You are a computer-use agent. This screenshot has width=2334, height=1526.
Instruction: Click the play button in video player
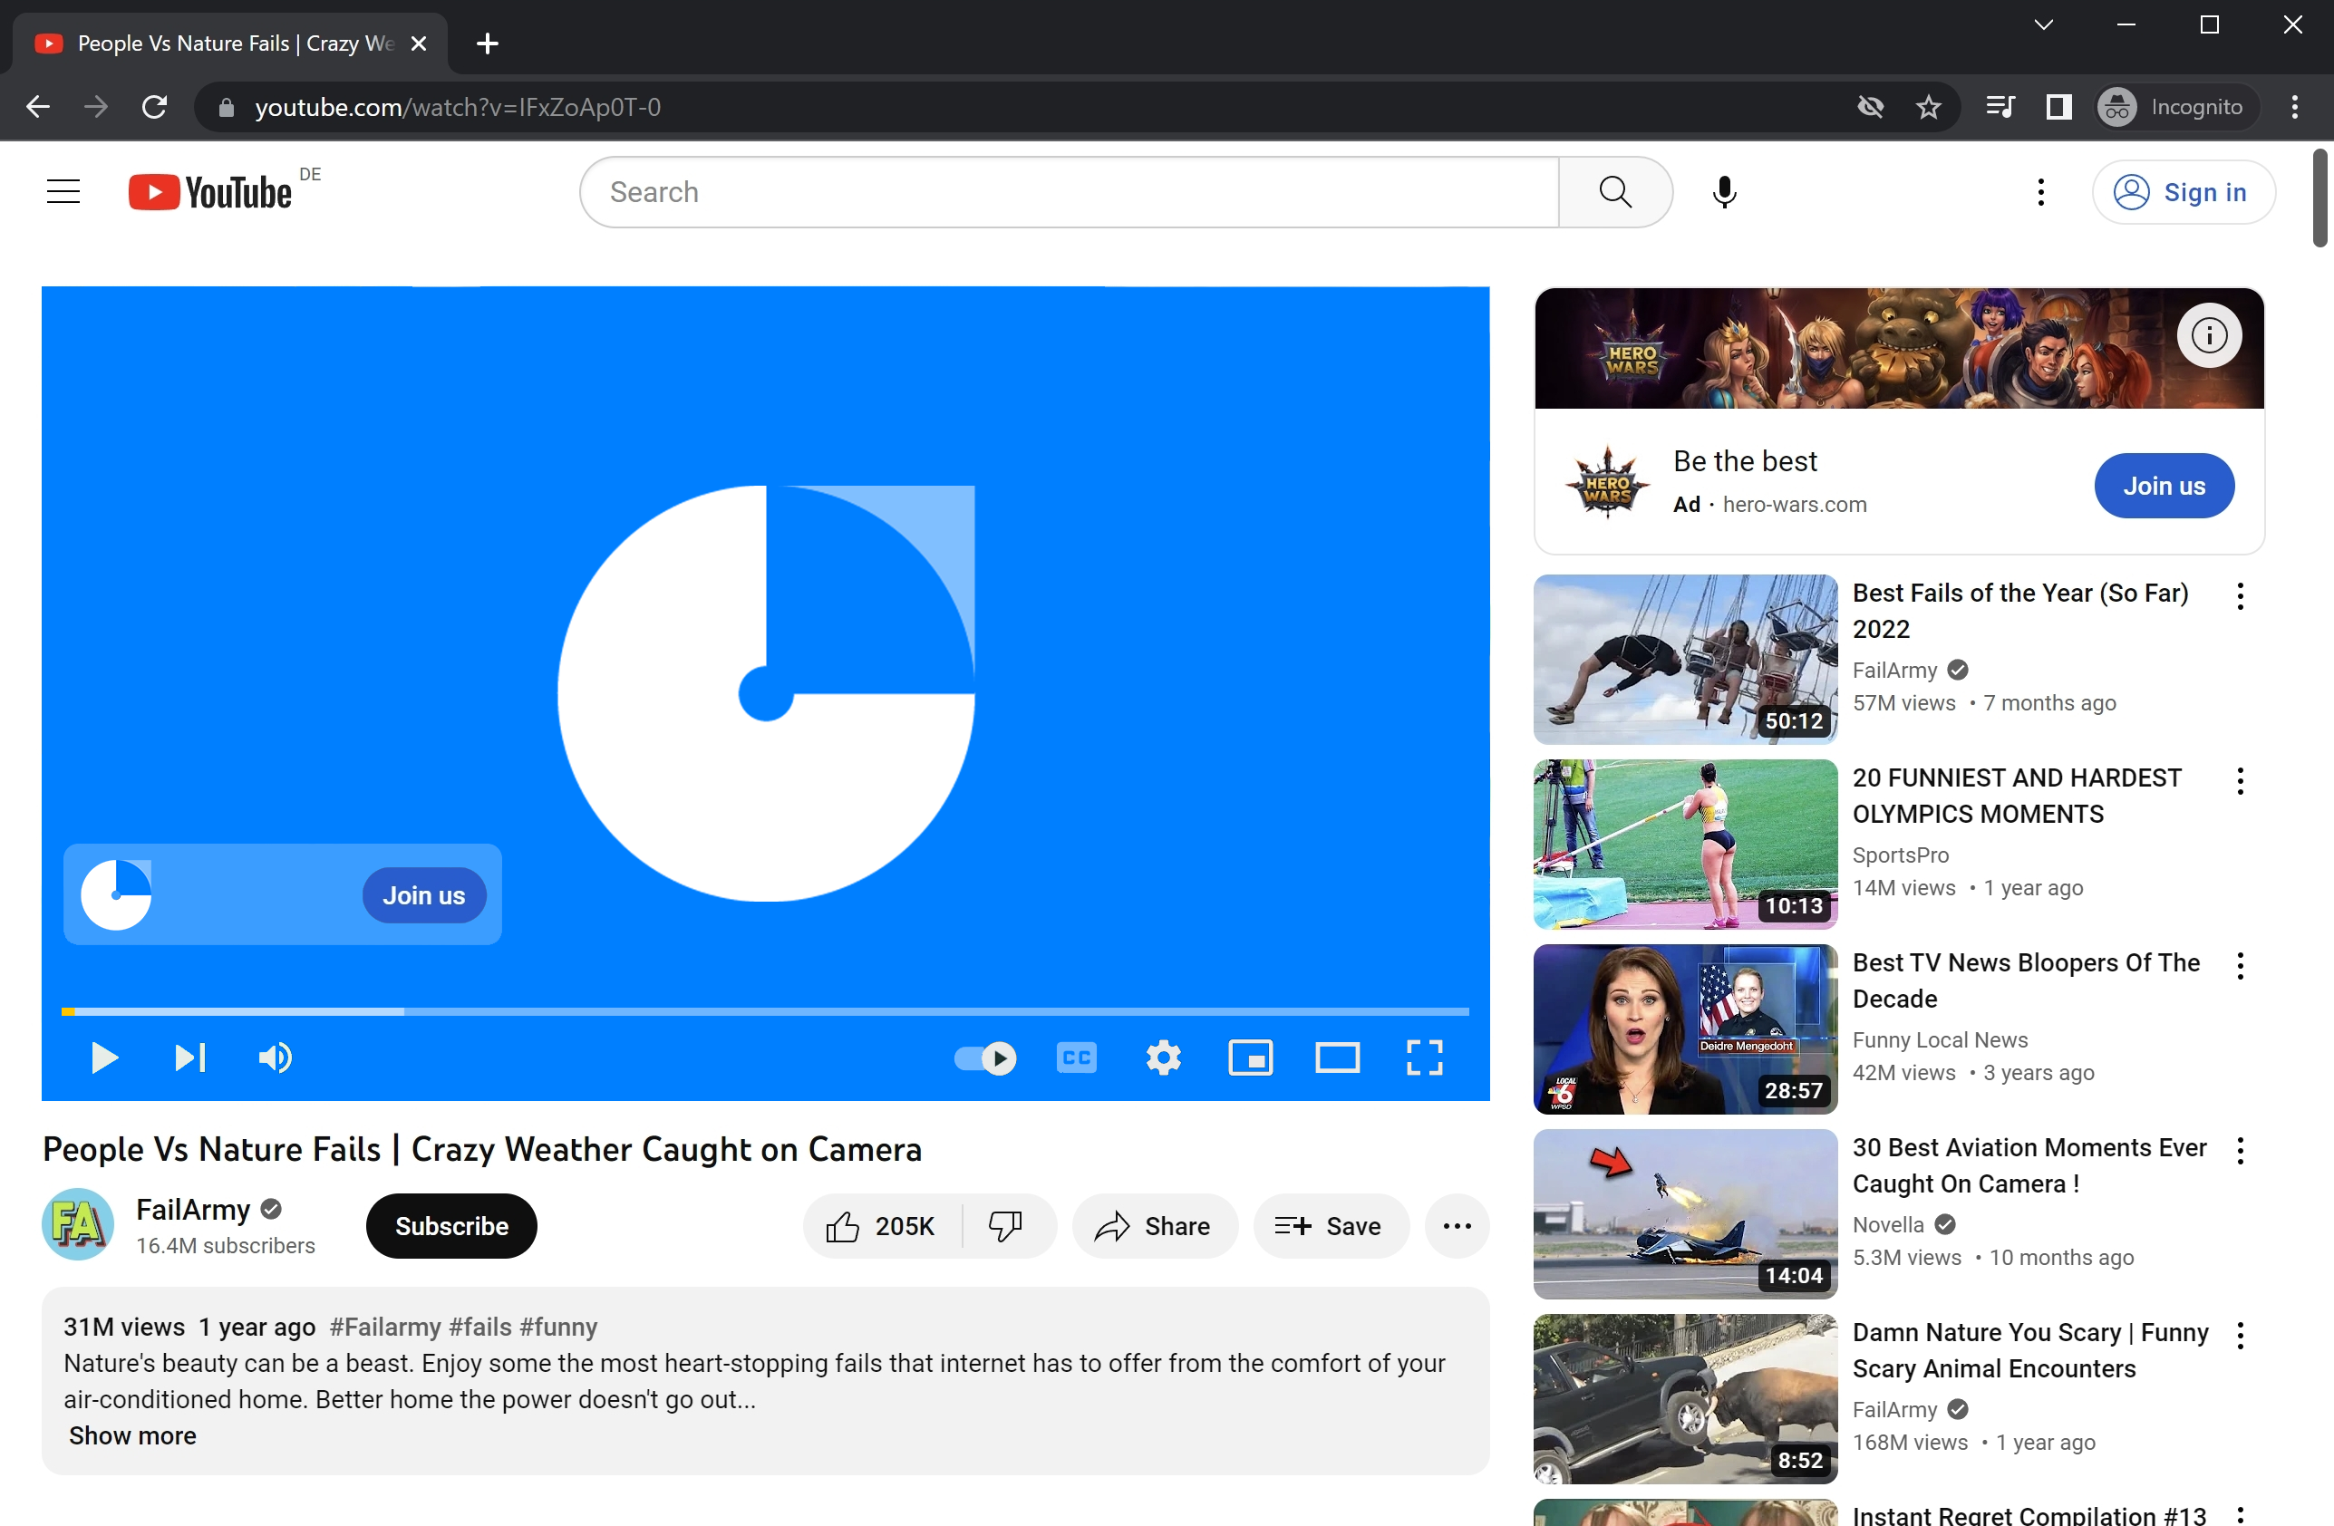(x=104, y=1058)
